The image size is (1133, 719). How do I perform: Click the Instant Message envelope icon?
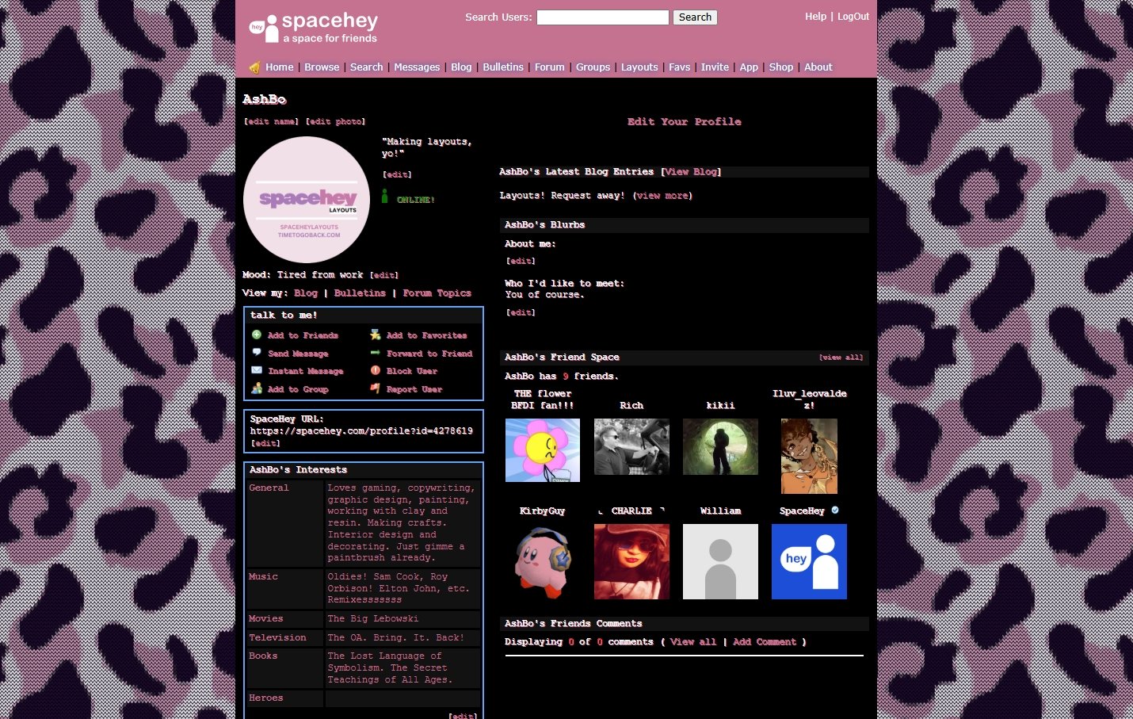click(257, 370)
